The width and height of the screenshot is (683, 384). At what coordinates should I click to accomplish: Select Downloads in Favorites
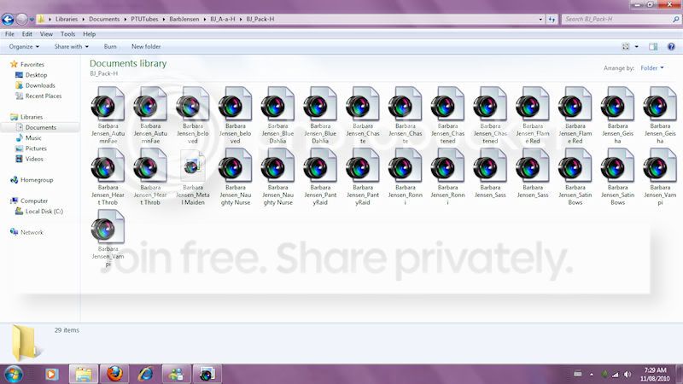(x=40, y=85)
